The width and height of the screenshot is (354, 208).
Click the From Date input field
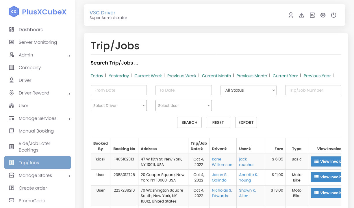tap(119, 90)
